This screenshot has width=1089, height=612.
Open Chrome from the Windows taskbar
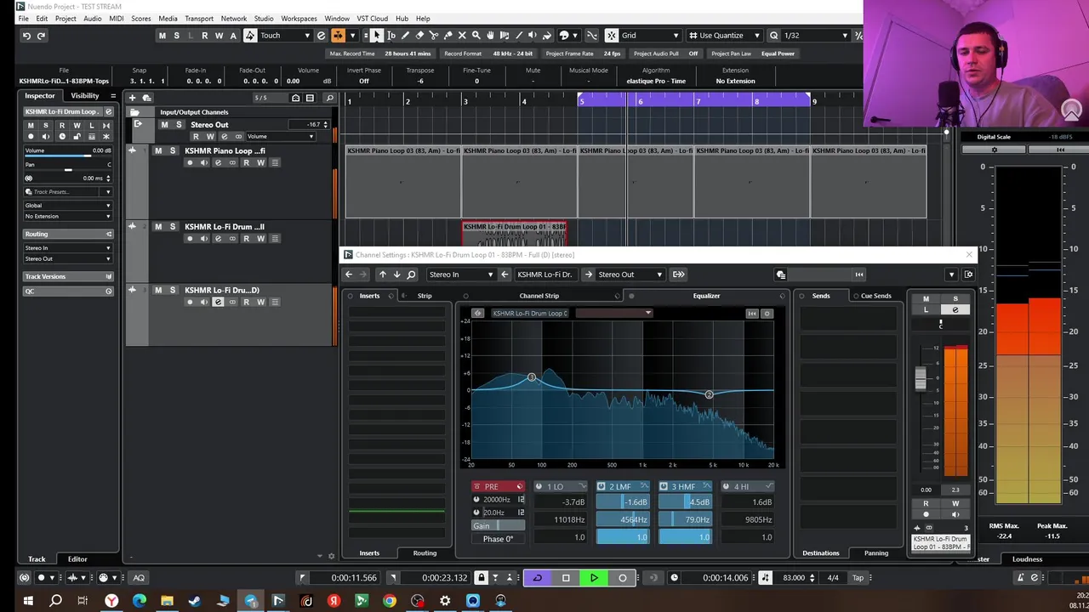tap(390, 601)
